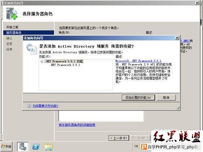Close the inner 添加角色向导 dialog

177,38
